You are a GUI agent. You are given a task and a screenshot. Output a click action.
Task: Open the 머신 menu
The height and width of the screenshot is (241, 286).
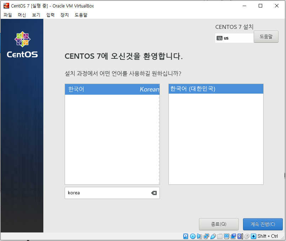coord(22,15)
